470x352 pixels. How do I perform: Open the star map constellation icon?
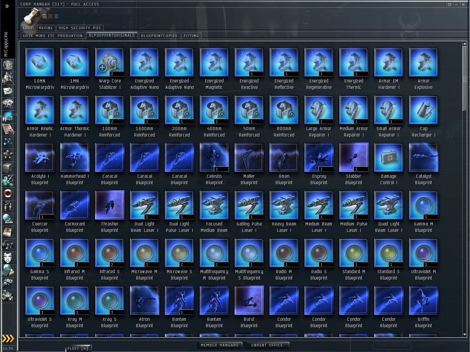(x=7, y=142)
